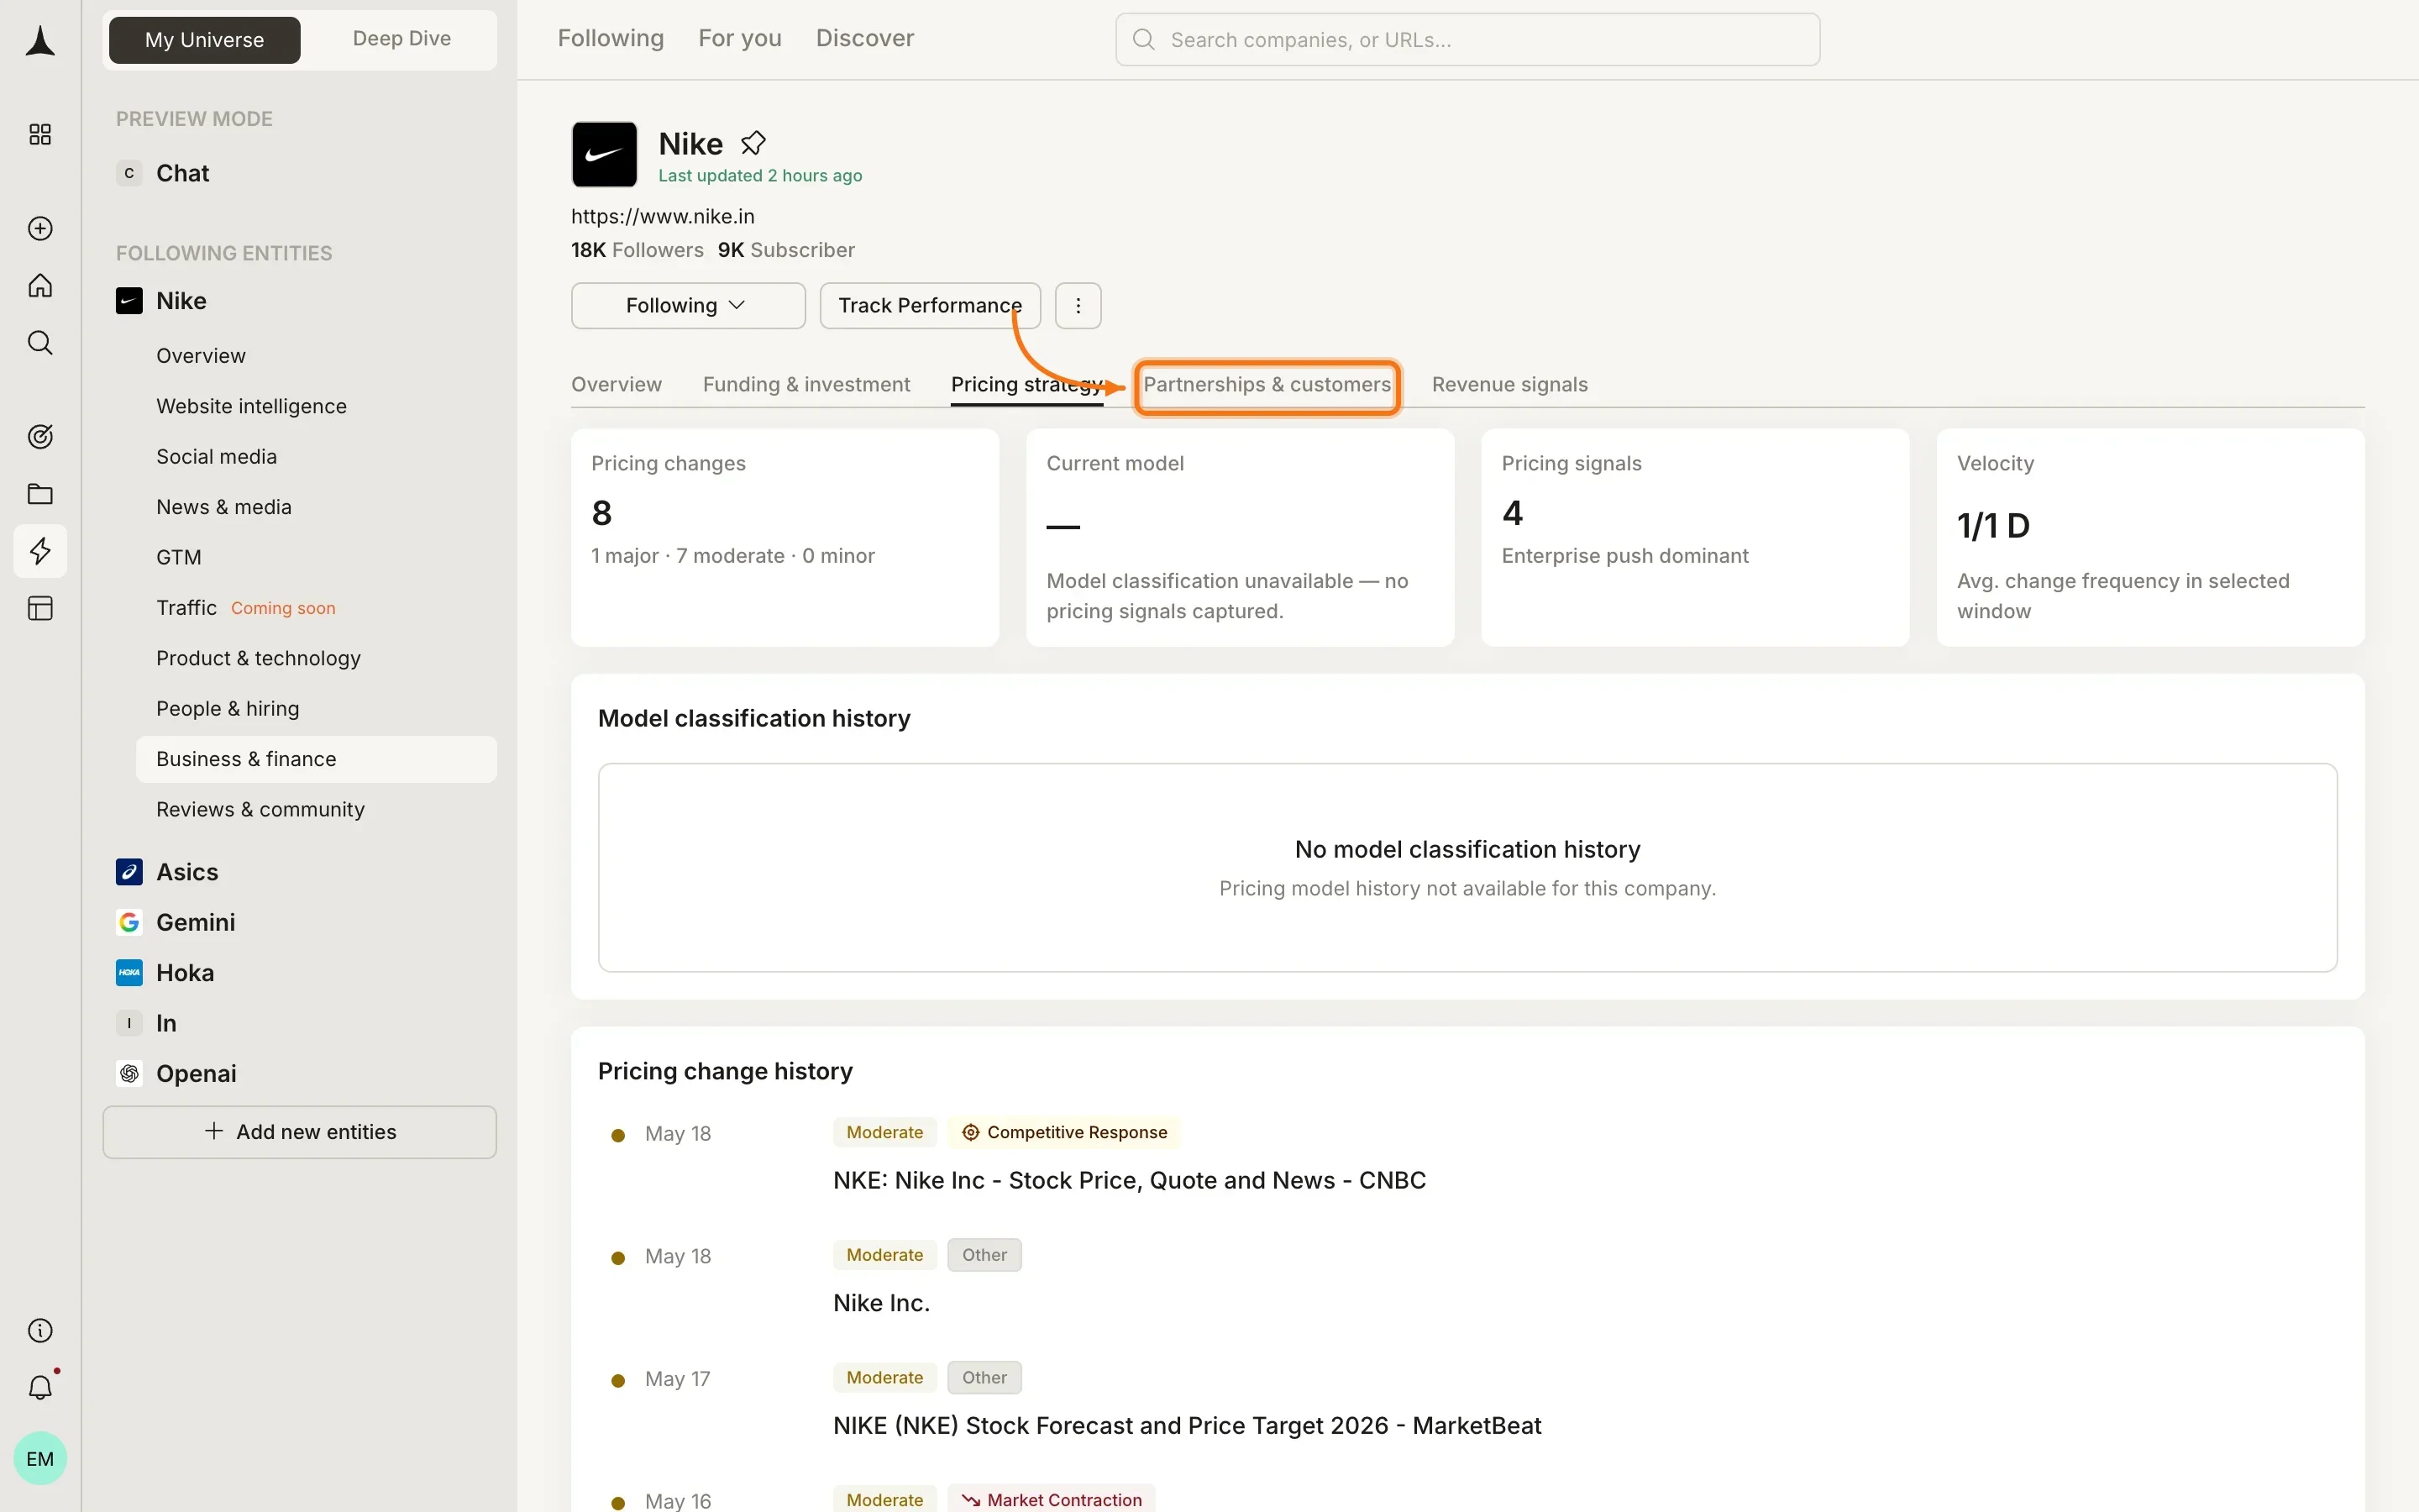Click the Velocity card showing 1/1 D
The image size is (2419, 1512).
[x=2150, y=537]
